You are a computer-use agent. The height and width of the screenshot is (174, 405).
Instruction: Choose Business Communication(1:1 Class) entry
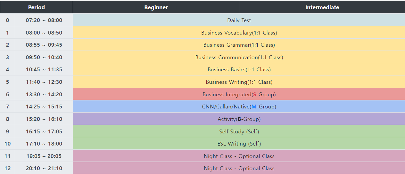pyautogui.click(x=239, y=58)
